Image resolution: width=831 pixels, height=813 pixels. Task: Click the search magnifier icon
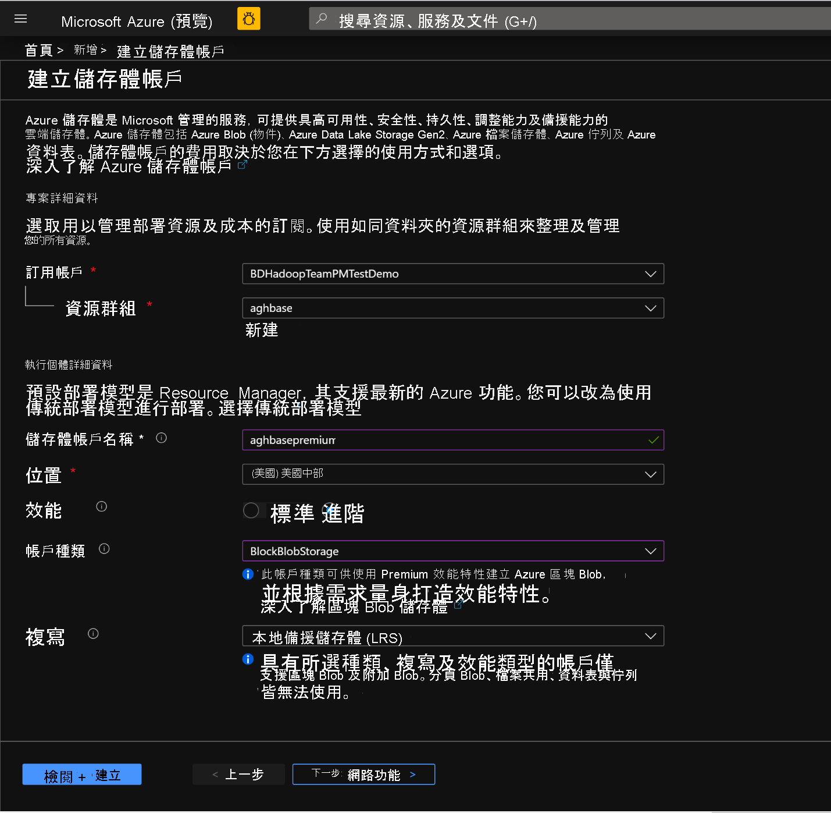[322, 19]
